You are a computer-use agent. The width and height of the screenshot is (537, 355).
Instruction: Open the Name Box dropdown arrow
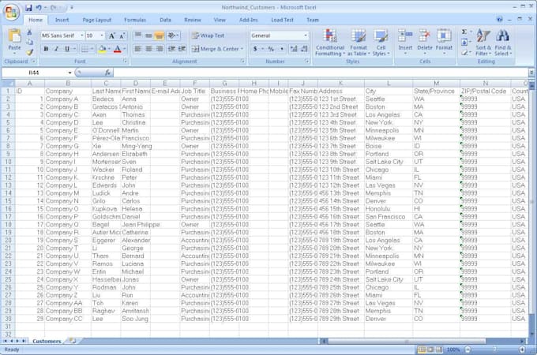tap(69, 73)
